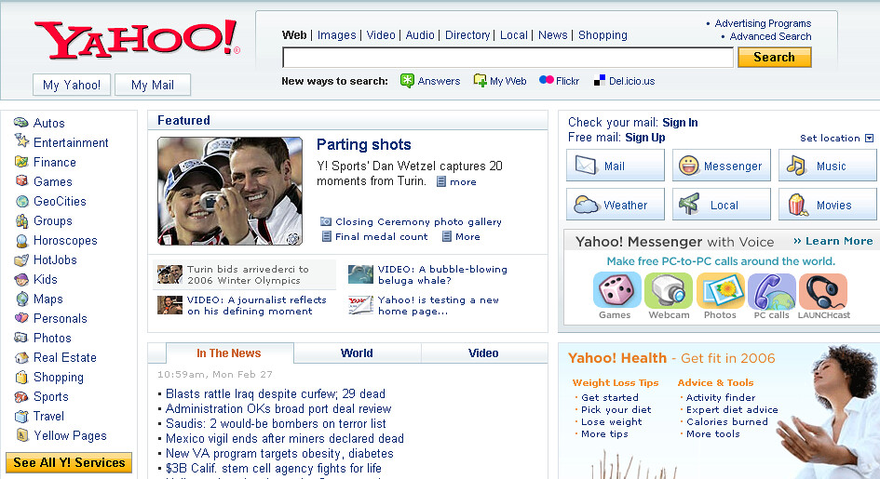This screenshot has height=479, width=880.
Task: Click the Groups people icon
Action: coord(22,220)
